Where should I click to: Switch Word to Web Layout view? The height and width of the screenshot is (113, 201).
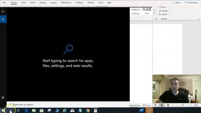pos(168,105)
